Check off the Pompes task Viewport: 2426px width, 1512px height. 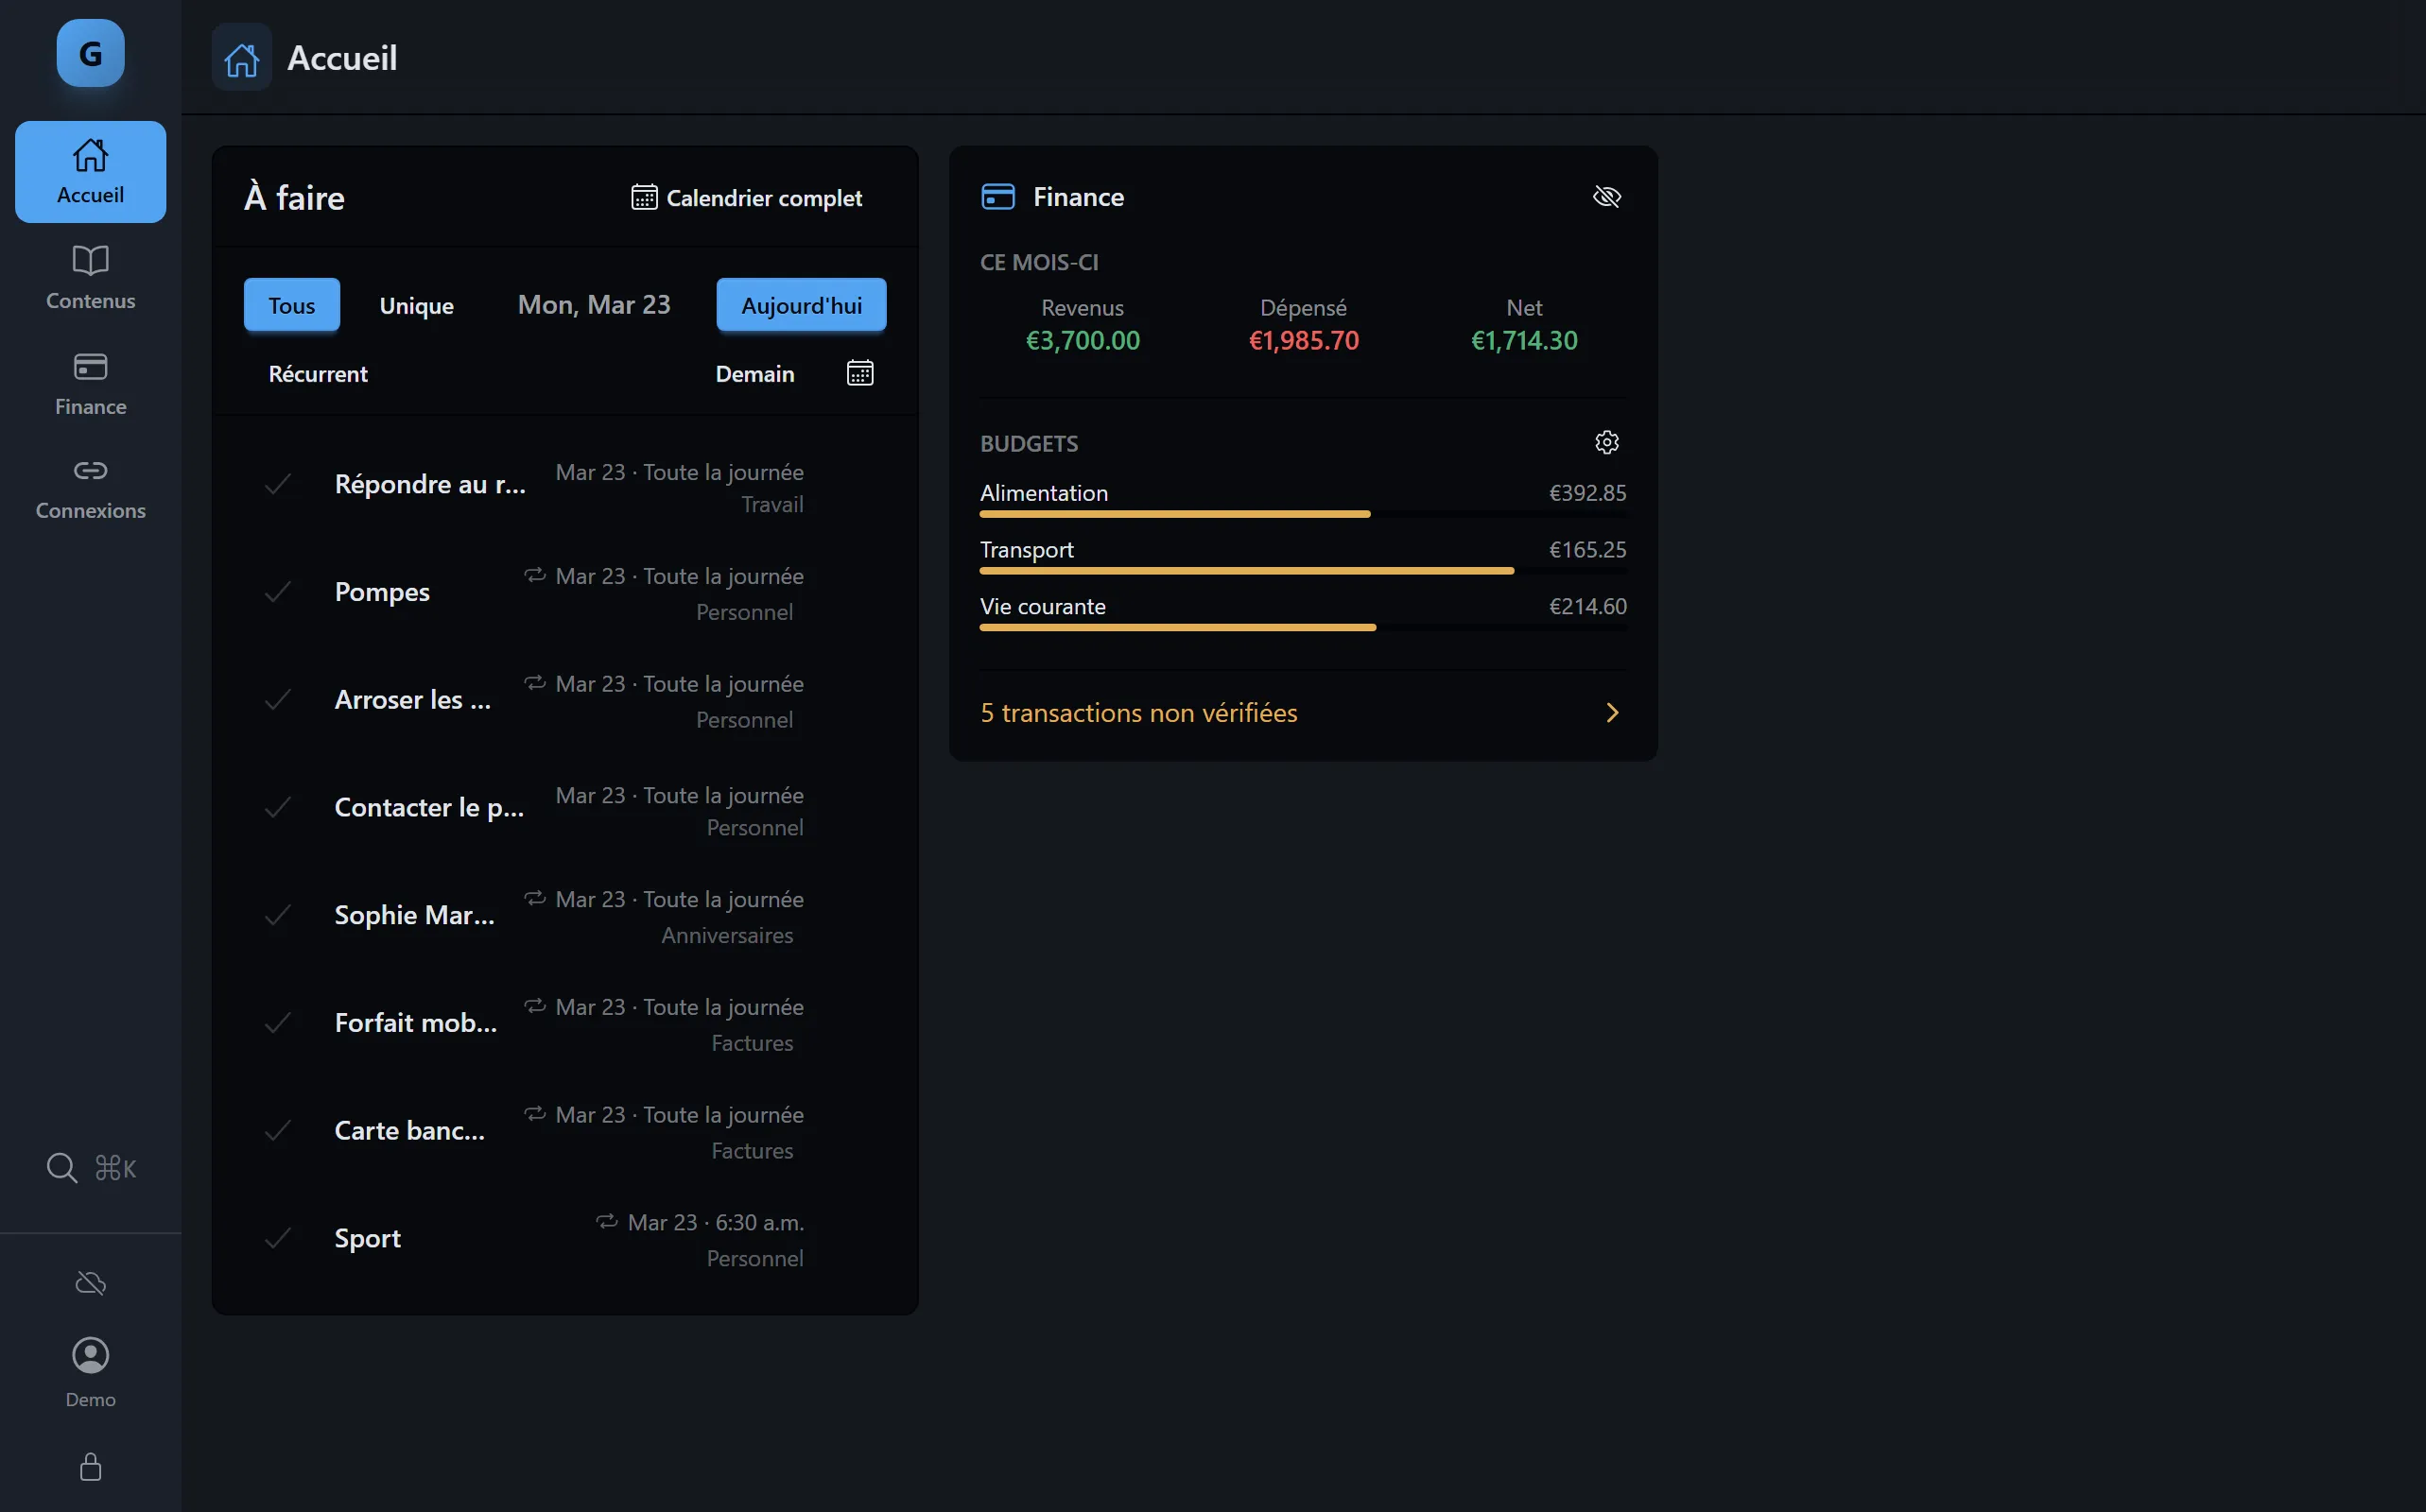pyautogui.click(x=278, y=592)
